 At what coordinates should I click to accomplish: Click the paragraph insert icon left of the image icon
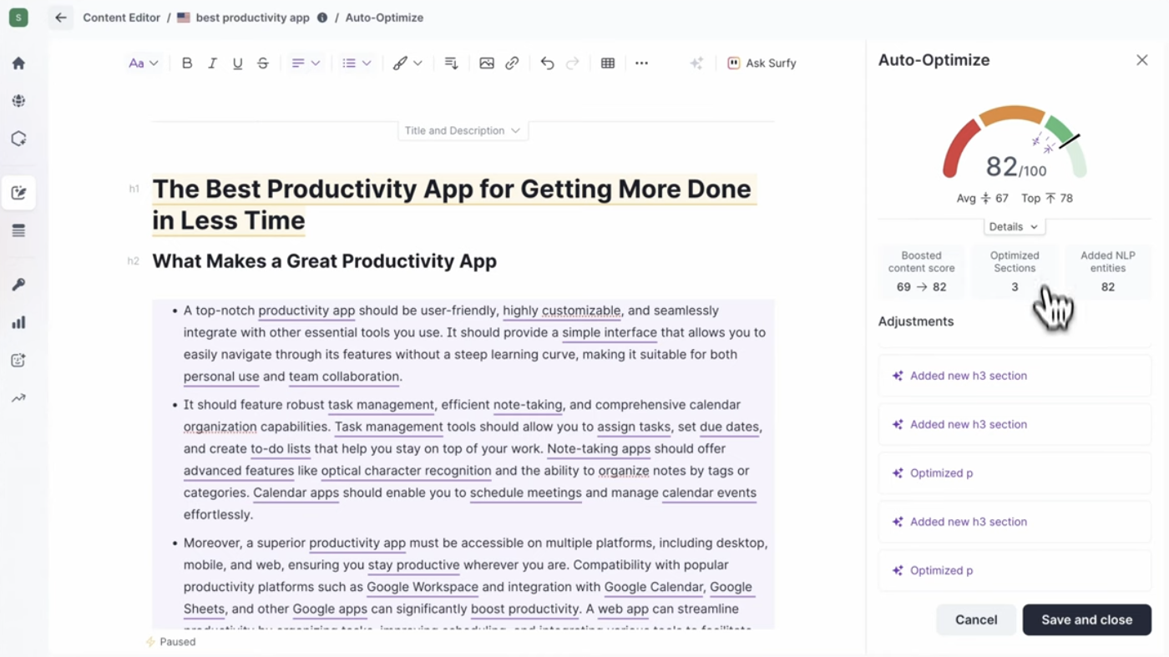tap(452, 63)
